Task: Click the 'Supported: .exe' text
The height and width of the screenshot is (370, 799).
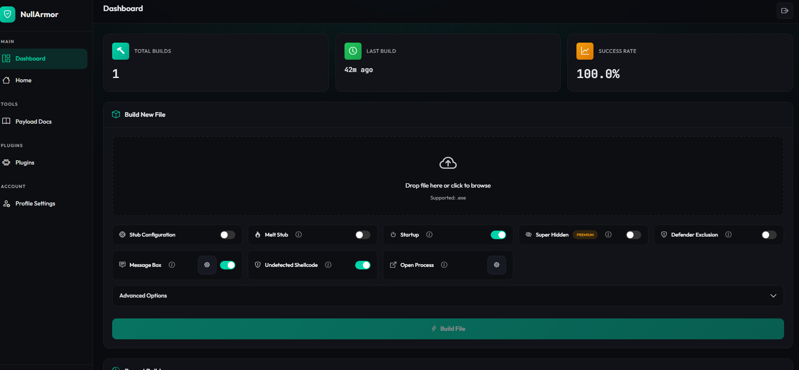Action: 448,198
